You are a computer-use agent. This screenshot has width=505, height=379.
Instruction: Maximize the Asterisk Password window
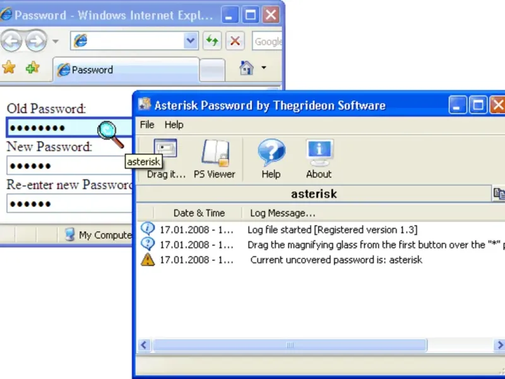(x=478, y=105)
